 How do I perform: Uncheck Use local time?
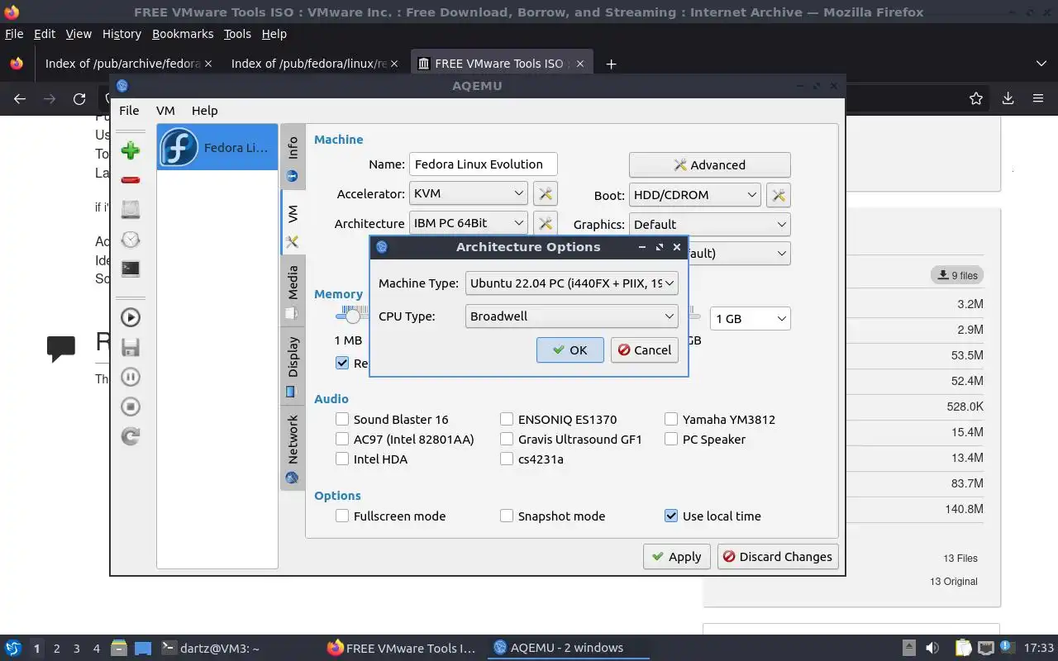click(x=671, y=516)
